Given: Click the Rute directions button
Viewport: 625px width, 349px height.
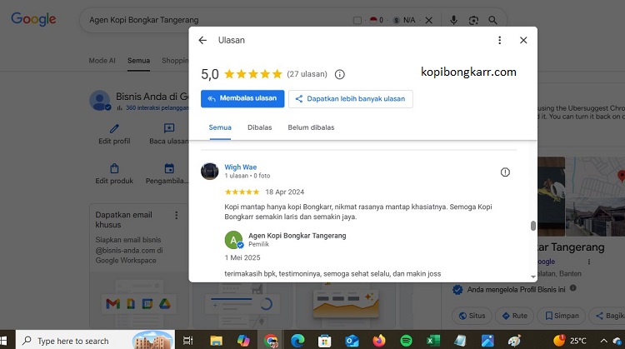Looking at the screenshot, I should (x=514, y=316).
